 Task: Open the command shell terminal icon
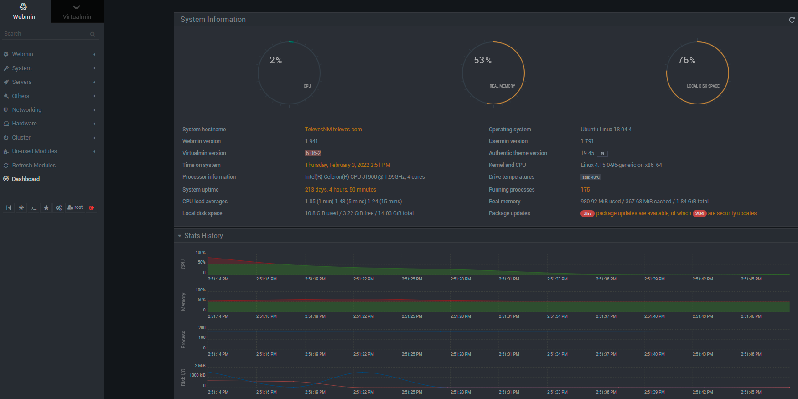[x=34, y=208]
